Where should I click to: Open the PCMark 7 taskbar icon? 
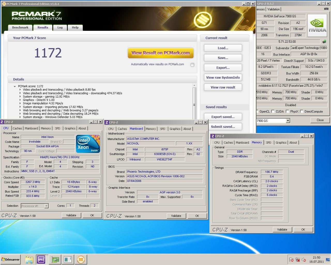coord(81,260)
